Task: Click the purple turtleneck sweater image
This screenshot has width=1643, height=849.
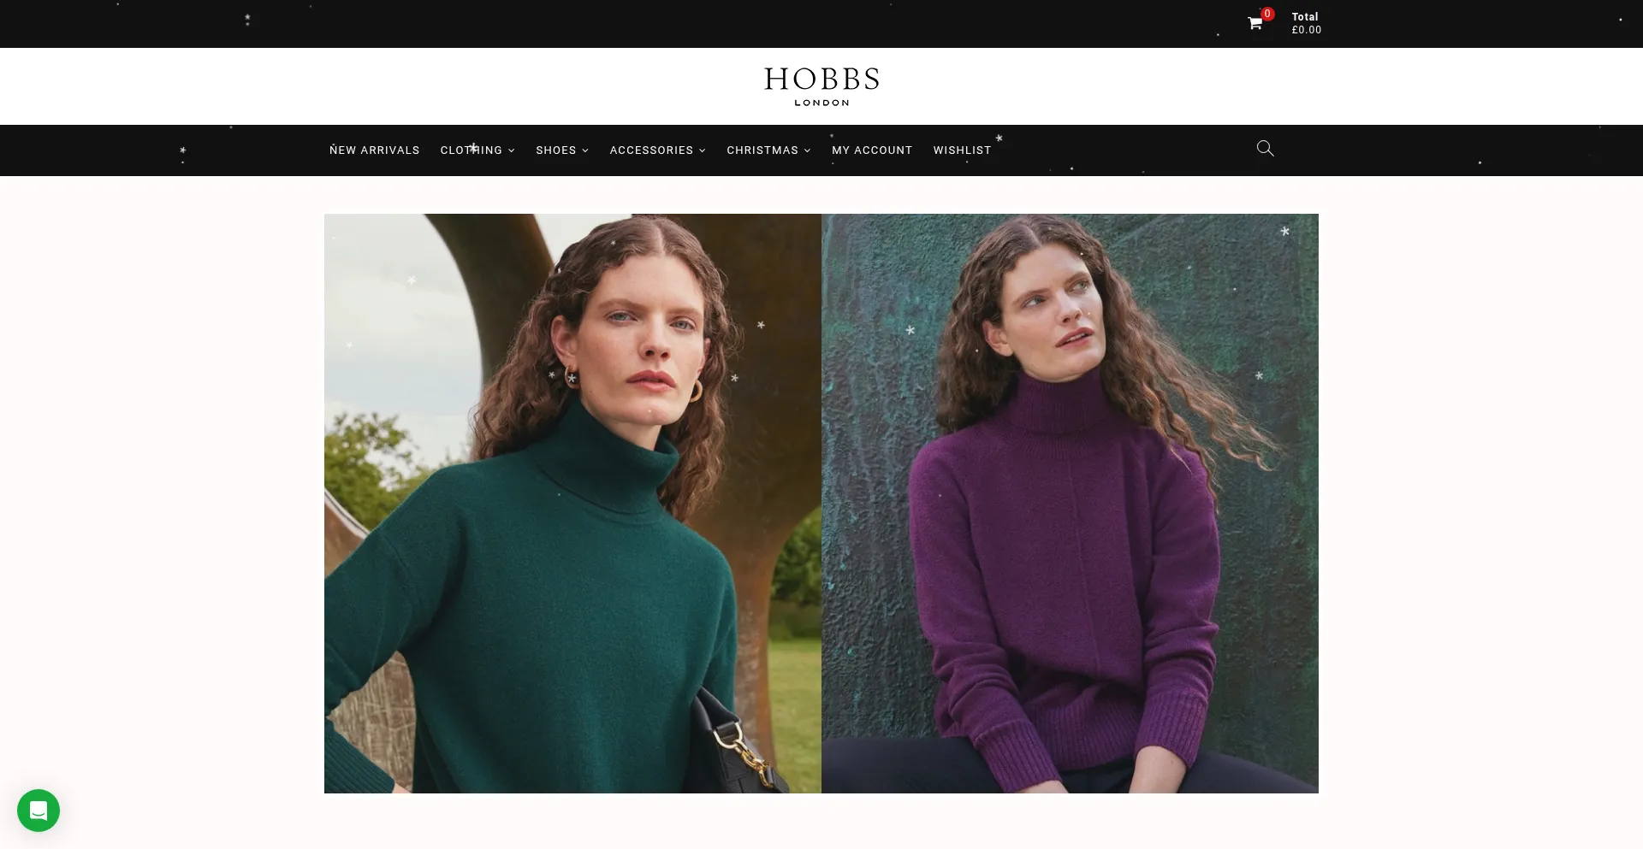Action: 1070,503
